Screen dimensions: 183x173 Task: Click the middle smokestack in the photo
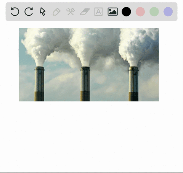(85, 84)
